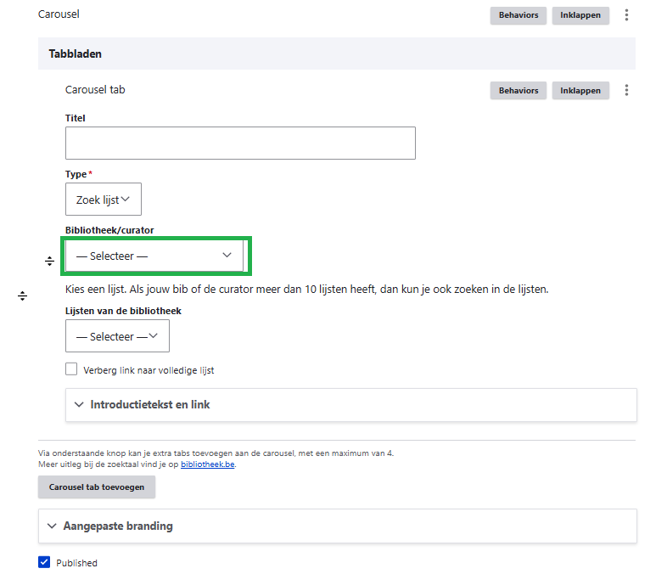The height and width of the screenshot is (574, 667).
Task: Enable Verberg link naar volledige lijst
Action: click(71, 369)
